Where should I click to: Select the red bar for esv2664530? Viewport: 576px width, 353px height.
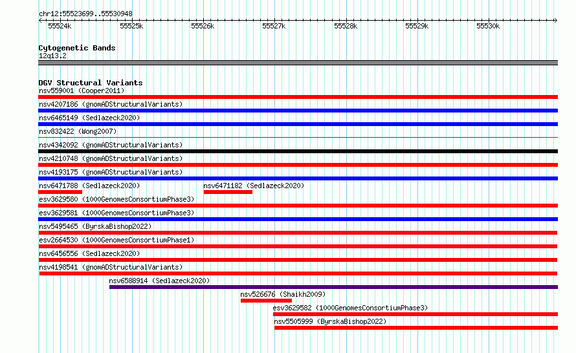[298, 246]
